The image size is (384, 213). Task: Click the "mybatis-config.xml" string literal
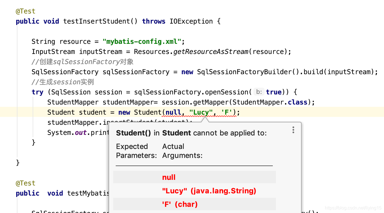click(142, 42)
